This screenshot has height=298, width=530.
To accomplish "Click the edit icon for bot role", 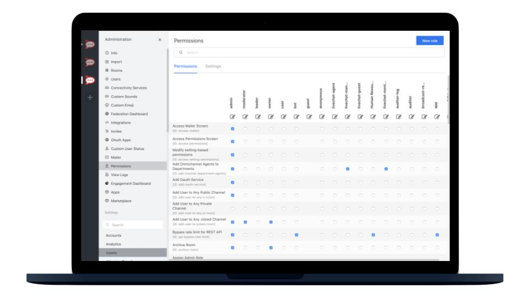I will pos(296,116).
